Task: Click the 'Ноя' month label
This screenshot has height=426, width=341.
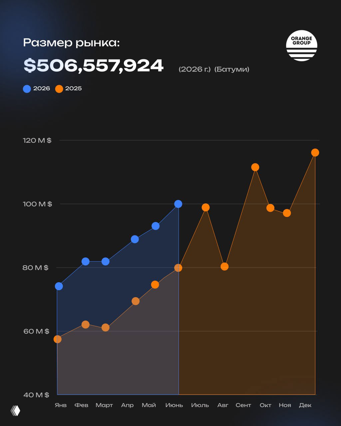Action: click(x=285, y=405)
